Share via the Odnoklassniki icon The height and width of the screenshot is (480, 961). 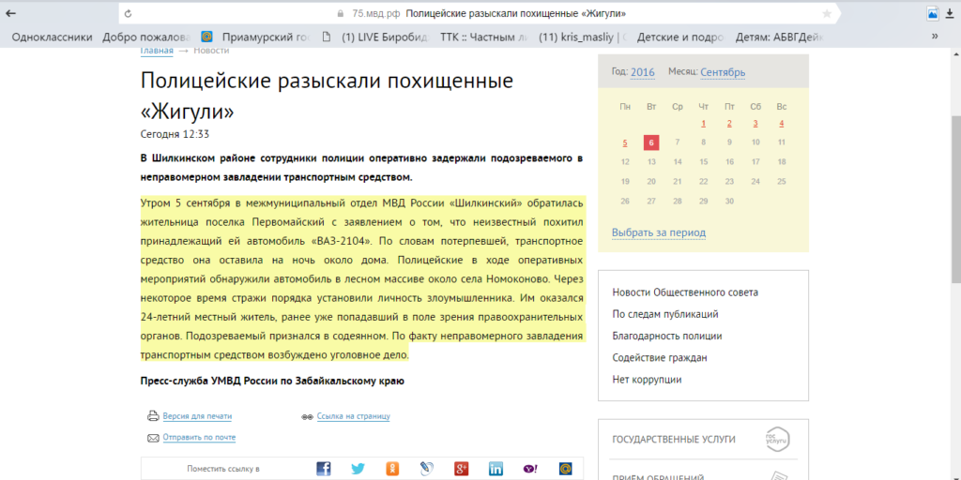392,469
